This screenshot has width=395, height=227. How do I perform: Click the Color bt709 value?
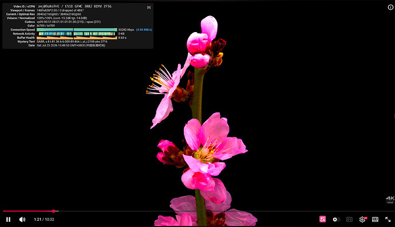click(46, 26)
